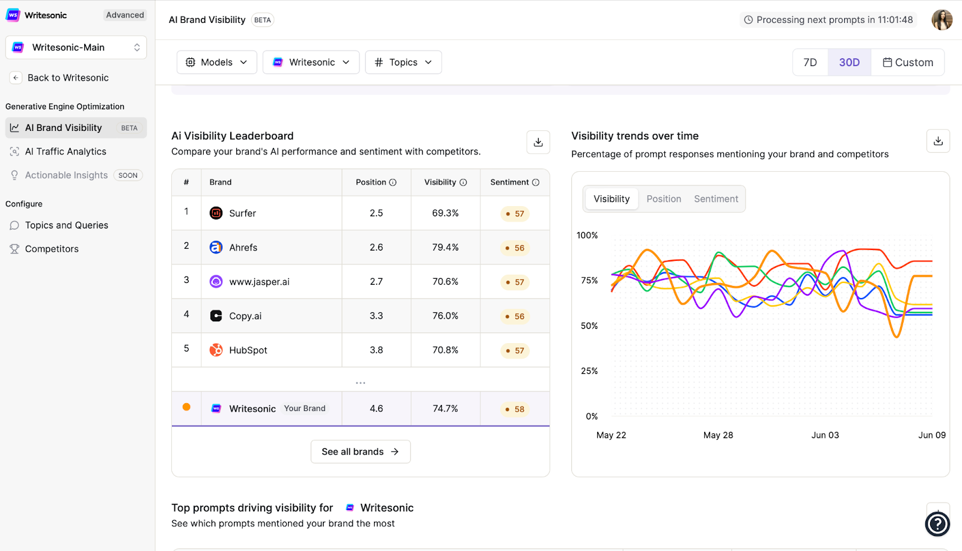Click the Writesonic logo icon in sidebar header
Image resolution: width=962 pixels, height=551 pixels.
[x=13, y=15]
